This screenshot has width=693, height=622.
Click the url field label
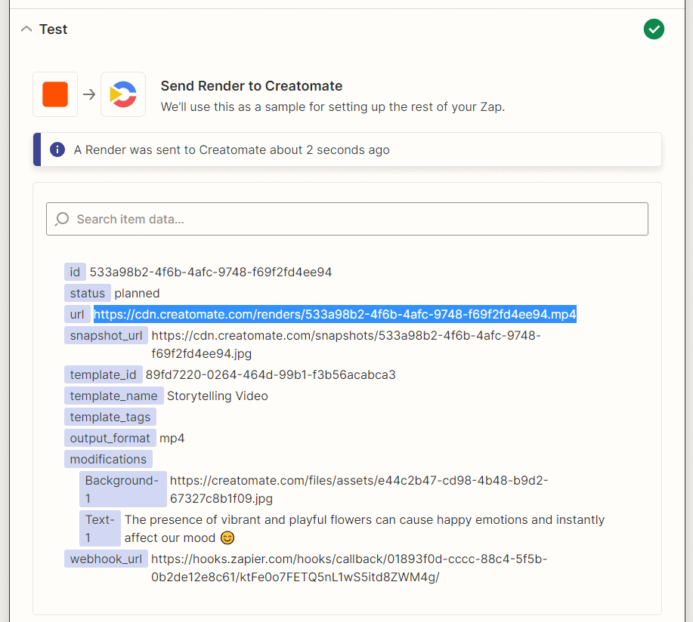click(x=76, y=314)
